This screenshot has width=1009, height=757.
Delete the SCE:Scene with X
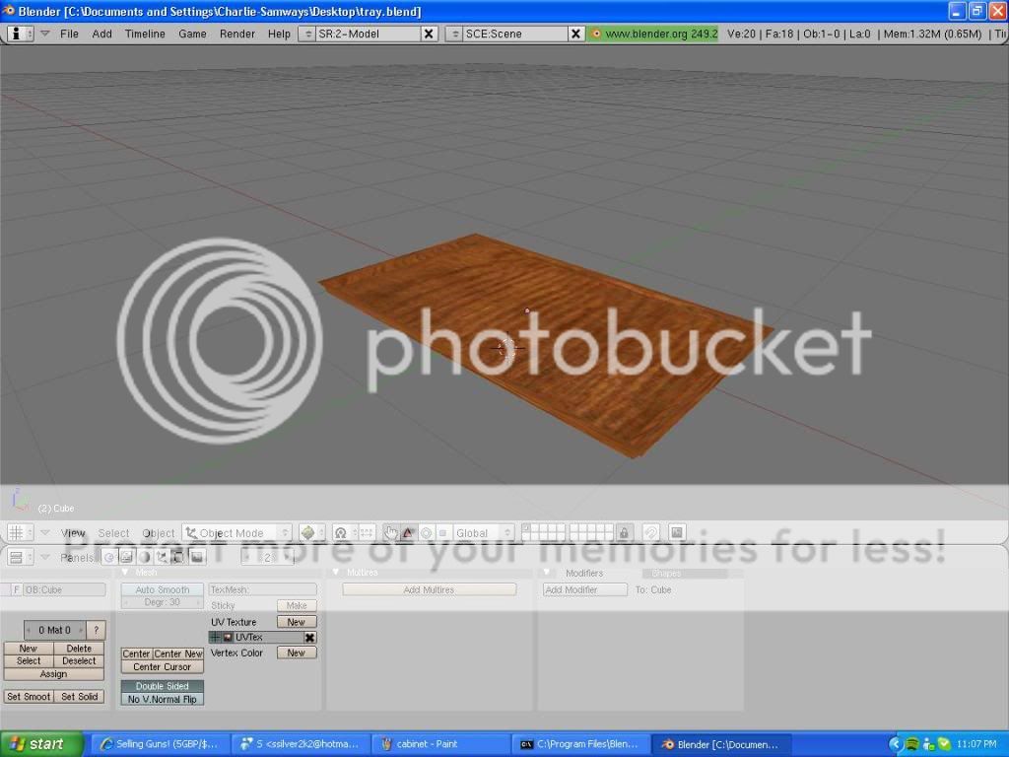575,34
